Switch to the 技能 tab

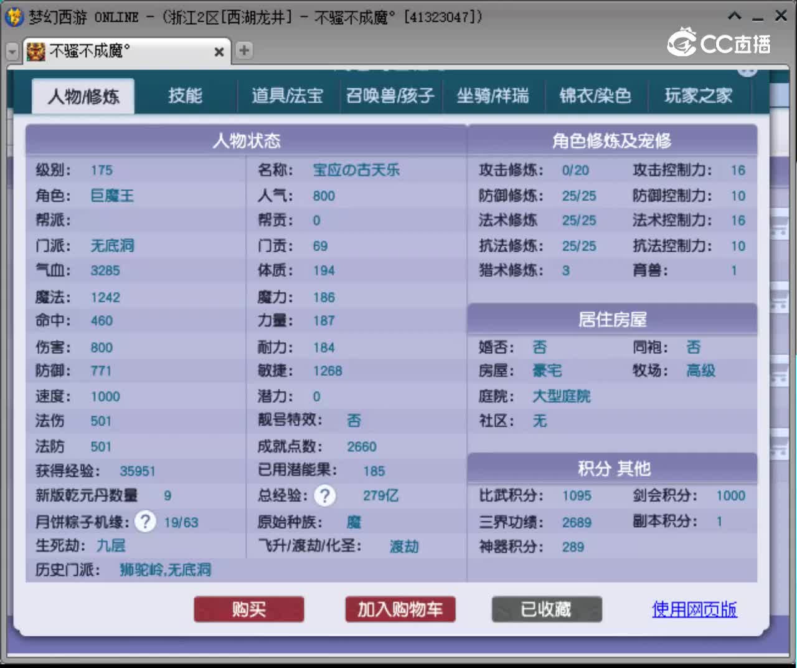pos(185,96)
